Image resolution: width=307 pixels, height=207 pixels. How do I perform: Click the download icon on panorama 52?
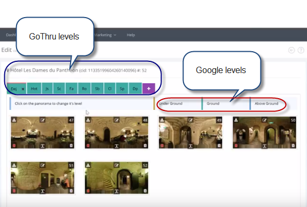pyautogui.click(x=88, y=165)
